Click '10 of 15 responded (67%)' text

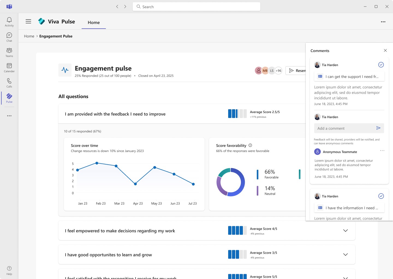point(82,131)
